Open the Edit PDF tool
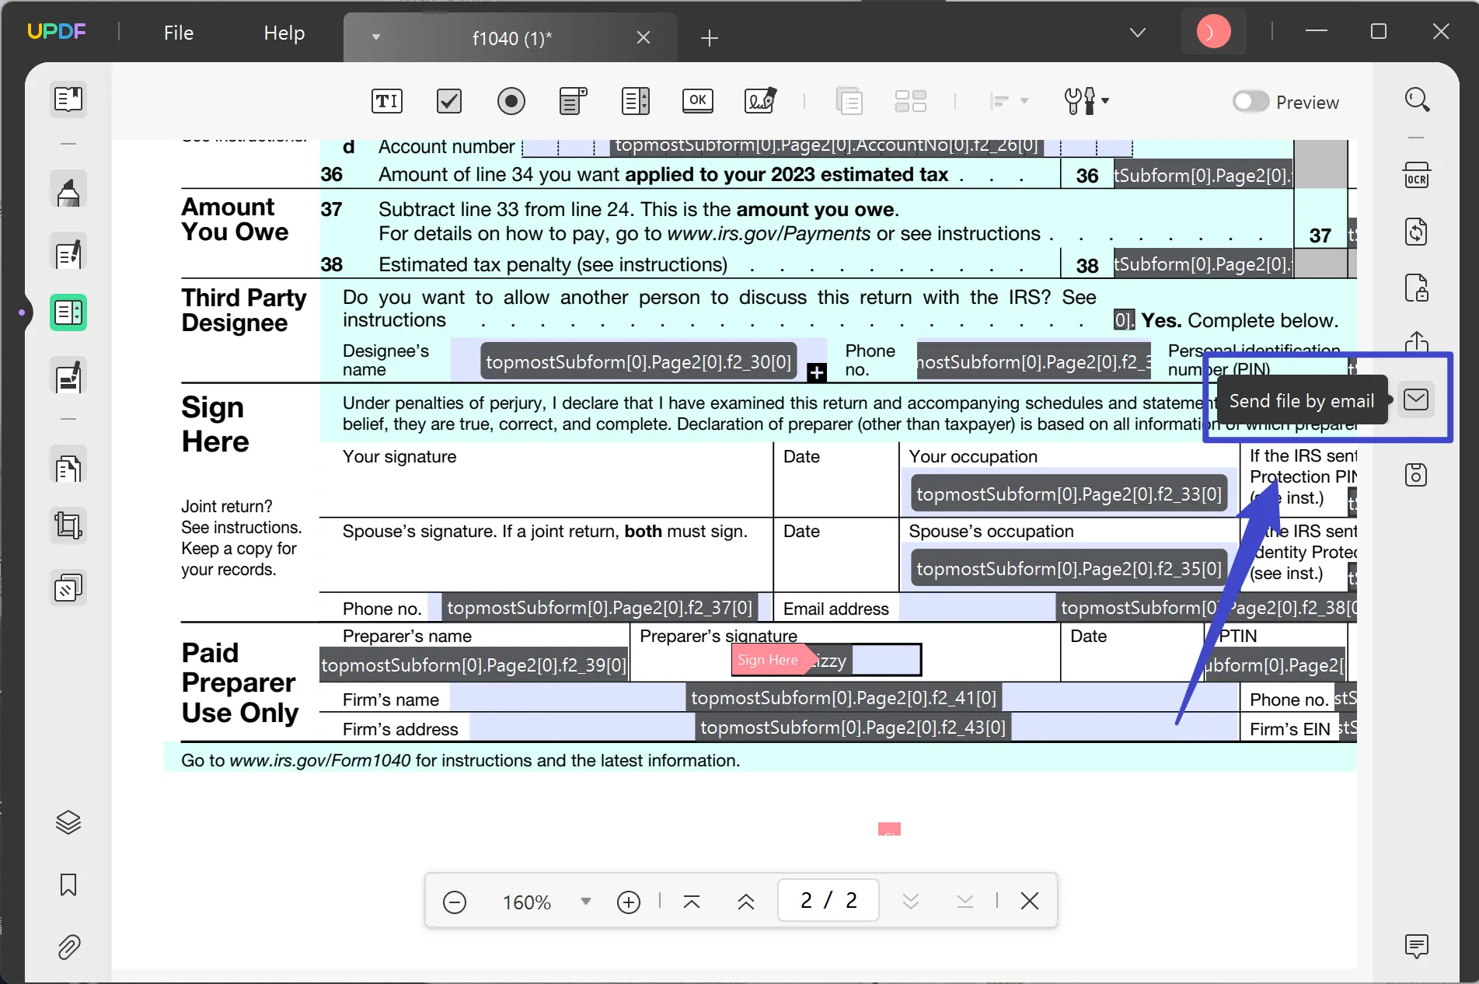1479x984 pixels. (68, 253)
